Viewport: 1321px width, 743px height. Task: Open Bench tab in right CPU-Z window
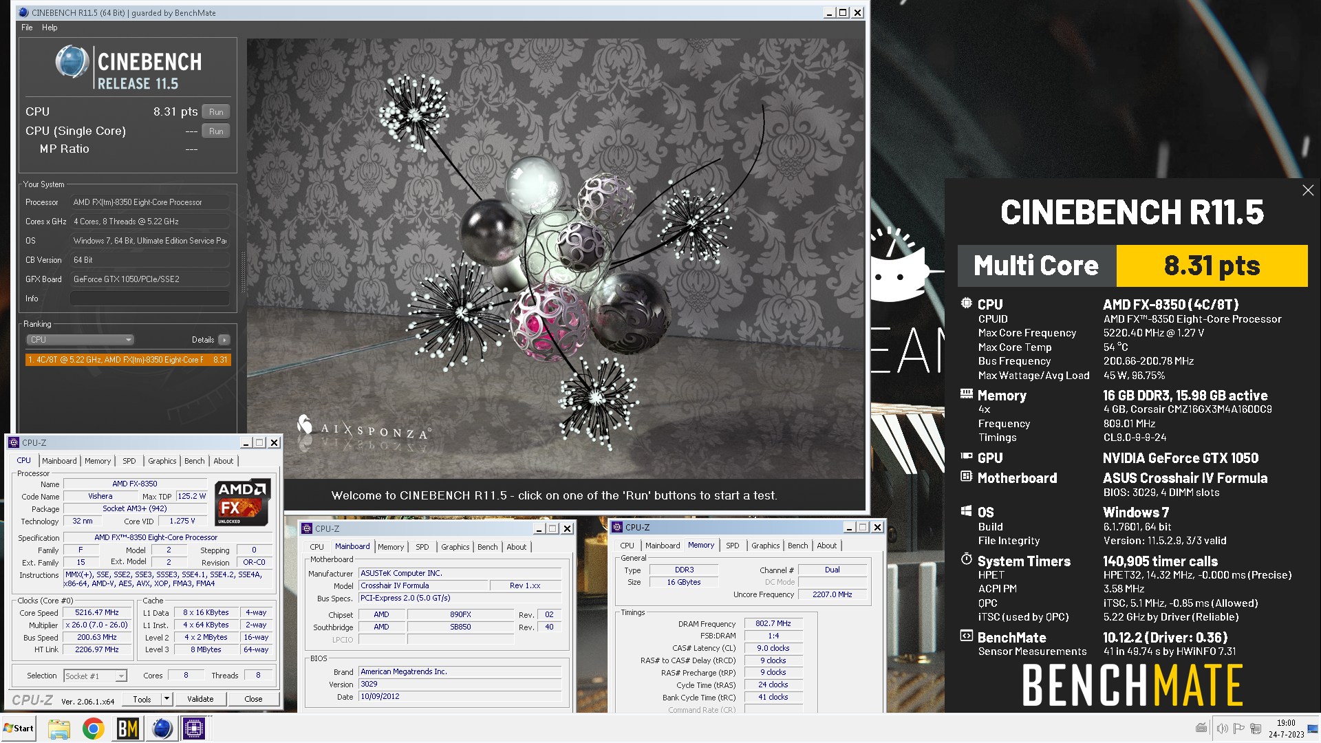798,546
